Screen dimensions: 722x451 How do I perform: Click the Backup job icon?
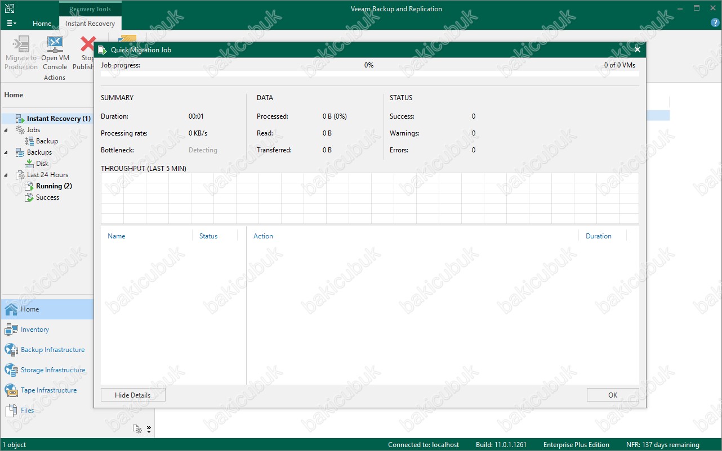tap(29, 141)
